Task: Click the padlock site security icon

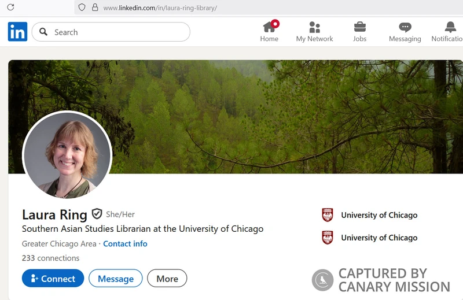Action: (x=95, y=8)
